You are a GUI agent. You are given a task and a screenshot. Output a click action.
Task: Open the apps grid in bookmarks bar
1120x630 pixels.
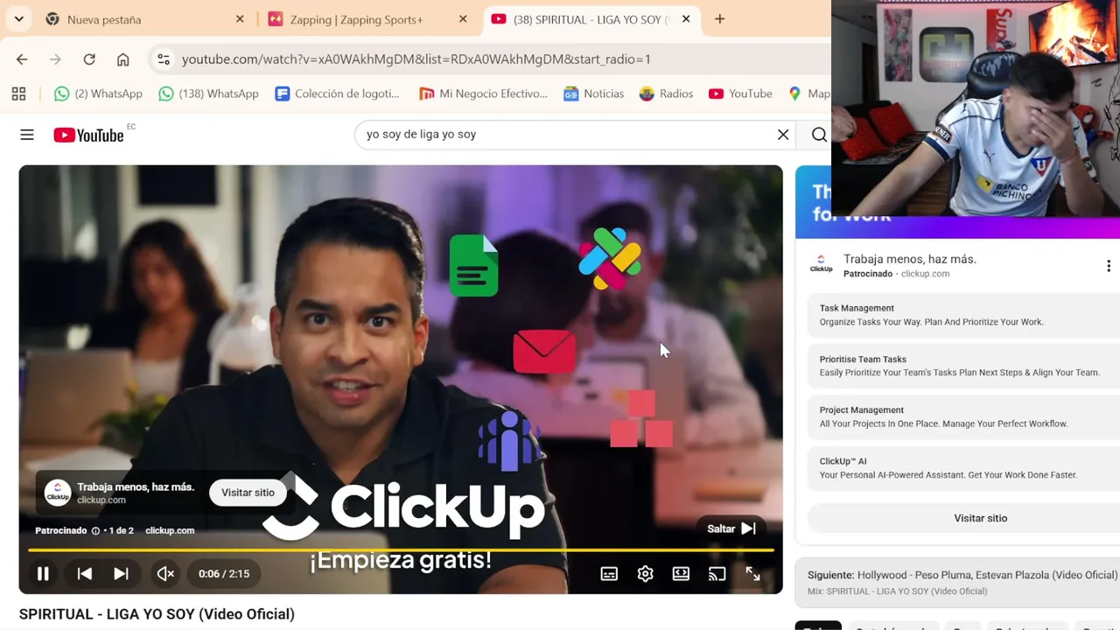(18, 94)
